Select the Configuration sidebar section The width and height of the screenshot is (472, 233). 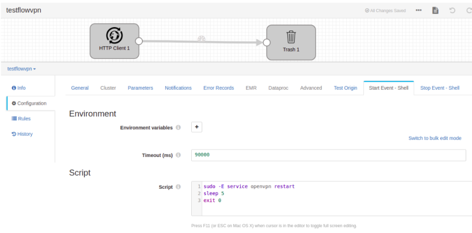29,104
